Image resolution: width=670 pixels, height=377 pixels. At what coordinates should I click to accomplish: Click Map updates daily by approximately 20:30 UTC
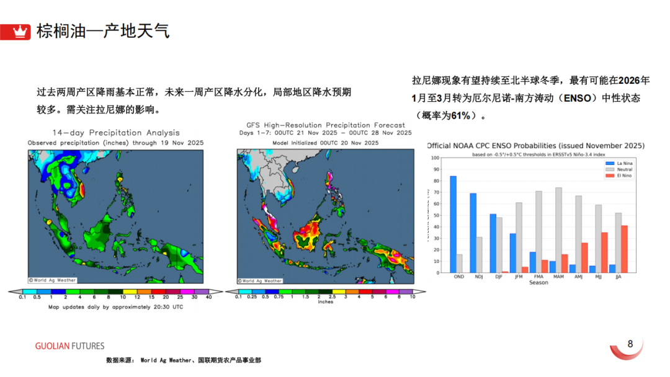point(116,307)
